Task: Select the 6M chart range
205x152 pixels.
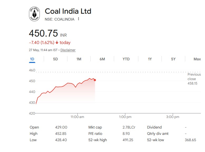Action: [102, 59]
